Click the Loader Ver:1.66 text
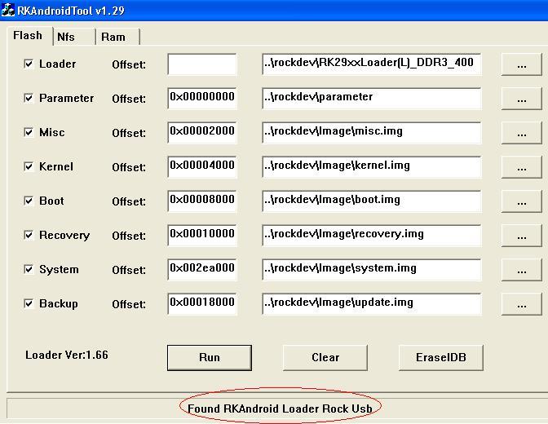The height and width of the screenshot is (424, 548). tap(67, 356)
